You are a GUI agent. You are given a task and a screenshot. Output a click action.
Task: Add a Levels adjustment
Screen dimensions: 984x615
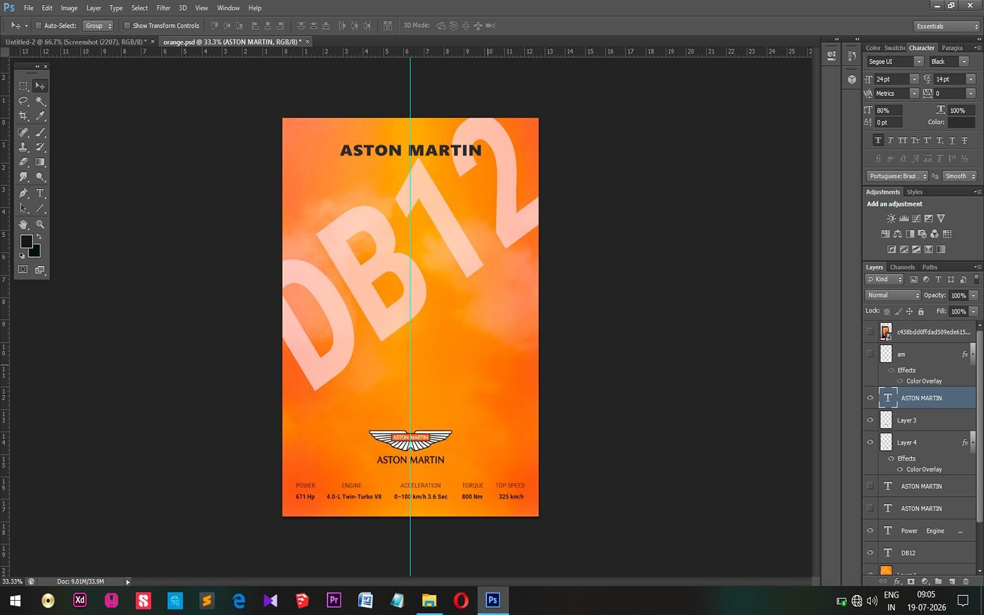tap(904, 218)
